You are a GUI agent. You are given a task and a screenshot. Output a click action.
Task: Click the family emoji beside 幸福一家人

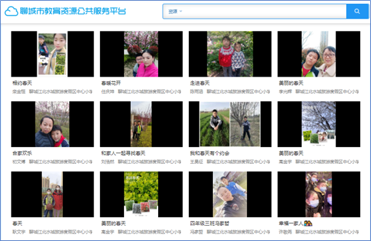[308, 223]
